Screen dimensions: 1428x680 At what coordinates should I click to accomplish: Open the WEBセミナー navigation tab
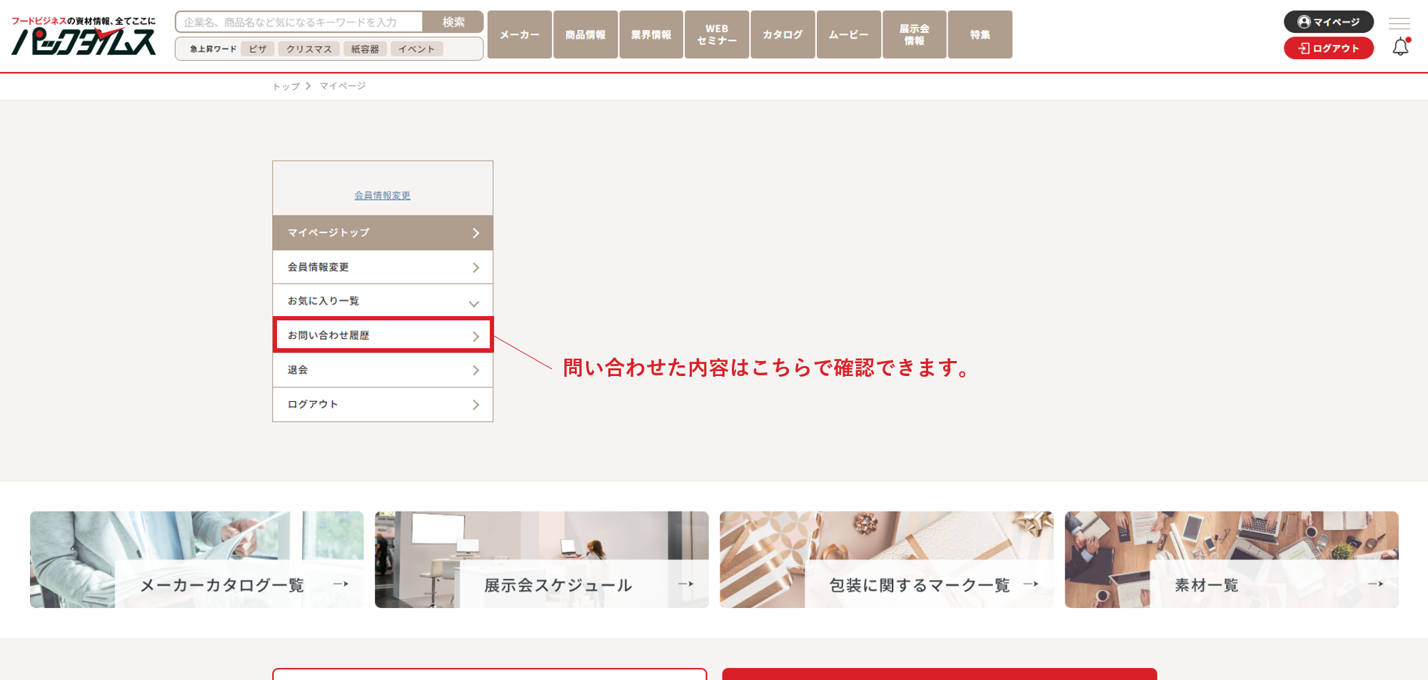tap(716, 35)
